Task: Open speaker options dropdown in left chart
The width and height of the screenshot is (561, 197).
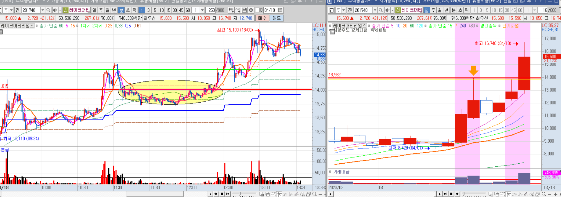Action: click(60, 10)
